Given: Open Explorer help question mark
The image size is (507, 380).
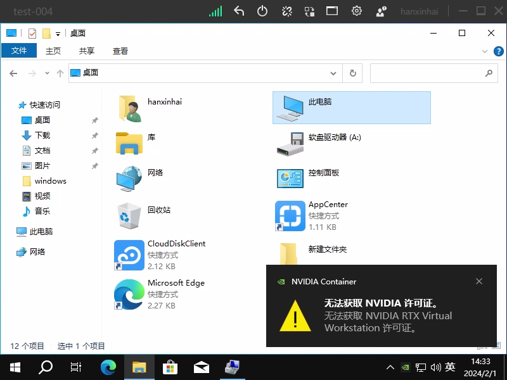Looking at the screenshot, I should (498, 51).
